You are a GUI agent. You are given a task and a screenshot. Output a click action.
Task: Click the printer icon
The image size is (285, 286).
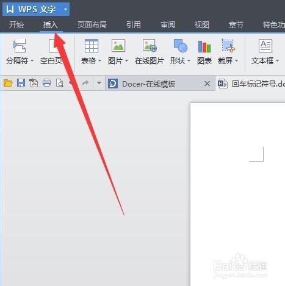tap(46, 83)
